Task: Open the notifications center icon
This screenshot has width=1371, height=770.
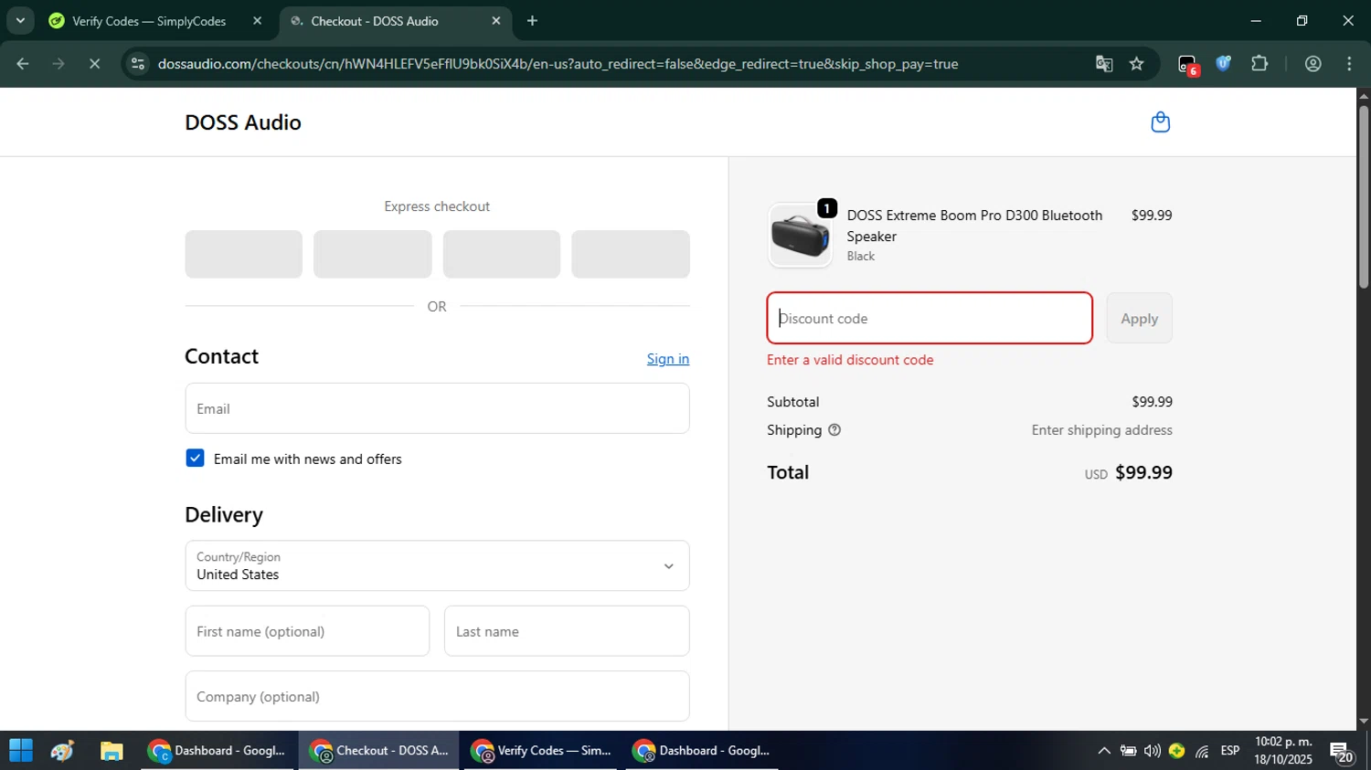Action: coord(1342,753)
